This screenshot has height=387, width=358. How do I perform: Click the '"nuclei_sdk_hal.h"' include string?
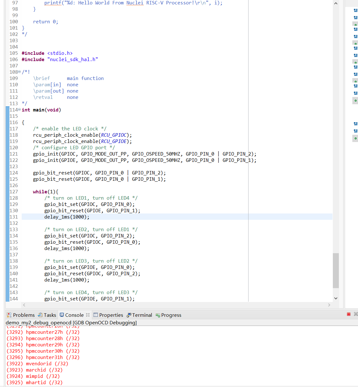click(x=72, y=59)
